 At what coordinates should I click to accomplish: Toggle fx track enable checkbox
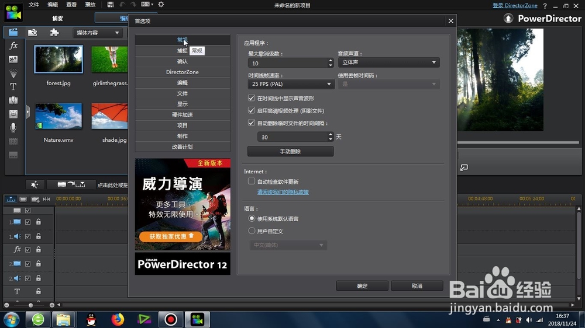27,250
